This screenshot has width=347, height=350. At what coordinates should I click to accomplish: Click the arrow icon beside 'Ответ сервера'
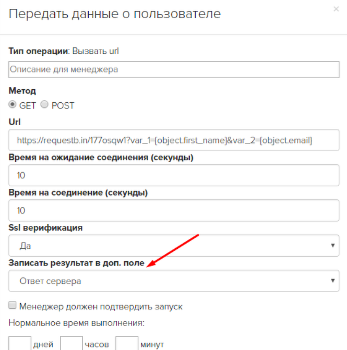333,281
